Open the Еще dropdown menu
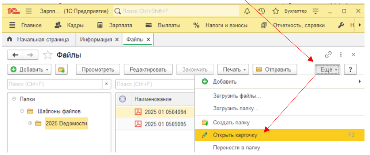Image resolution: width=370 pixels, height=155 pixels. (x=328, y=69)
